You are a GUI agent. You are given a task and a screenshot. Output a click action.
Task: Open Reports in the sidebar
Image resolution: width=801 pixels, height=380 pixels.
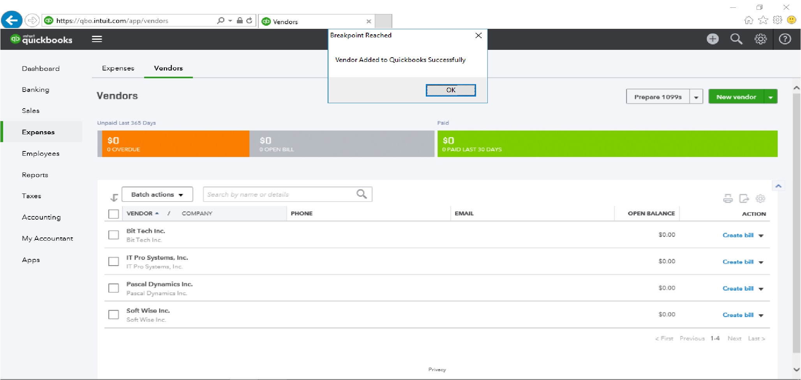(x=35, y=175)
